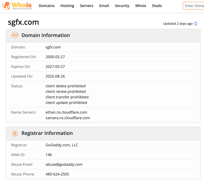Click the Domain Information section header
This screenshot has width=204, height=181.
103,35
